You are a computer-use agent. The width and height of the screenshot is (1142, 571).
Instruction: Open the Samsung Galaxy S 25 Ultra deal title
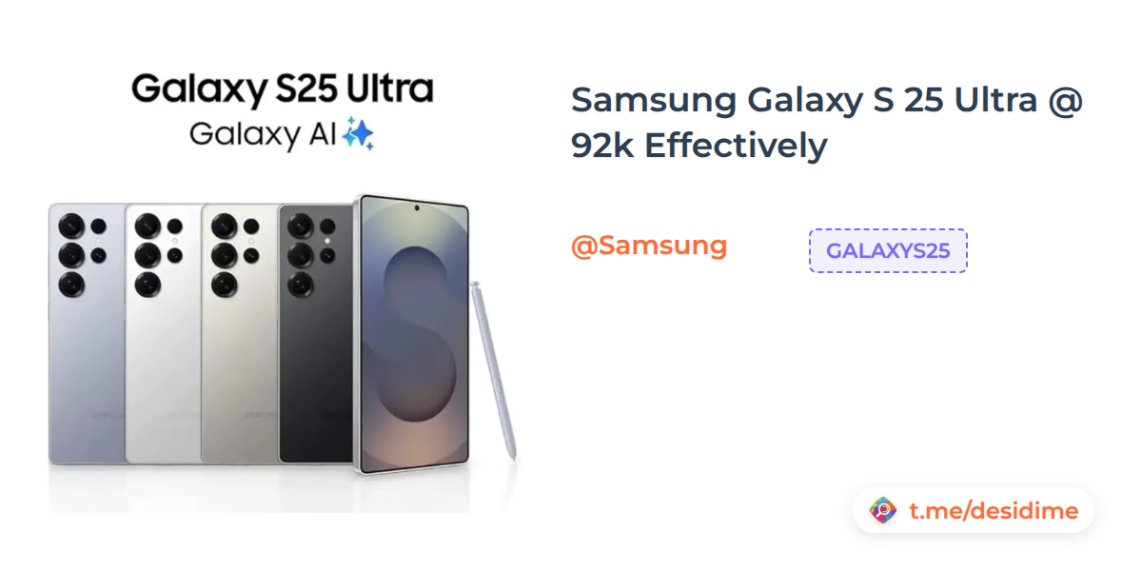[827, 123]
